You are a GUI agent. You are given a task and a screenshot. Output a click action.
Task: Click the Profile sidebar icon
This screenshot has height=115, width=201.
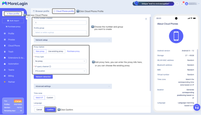[x=5, y=33]
